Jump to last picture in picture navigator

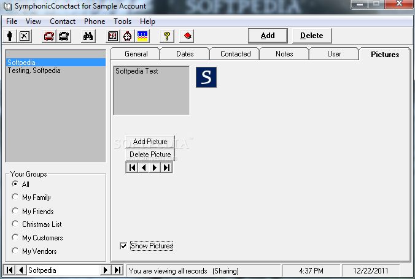click(166, 167)
